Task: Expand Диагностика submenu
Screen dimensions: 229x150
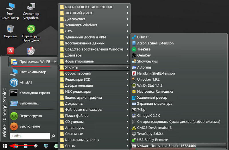Action: point(94,19)
